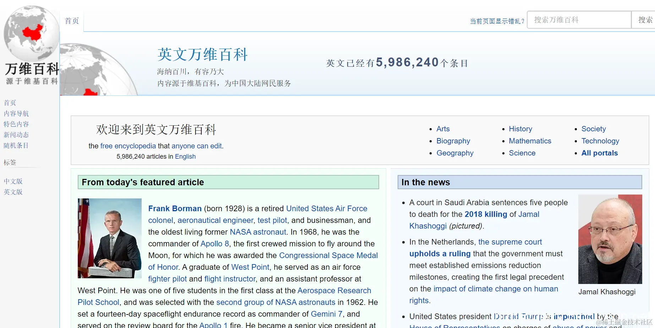Open 随机条目 for a random article
This screenshot has width=655, height=328.
click(x=16, y=145)
